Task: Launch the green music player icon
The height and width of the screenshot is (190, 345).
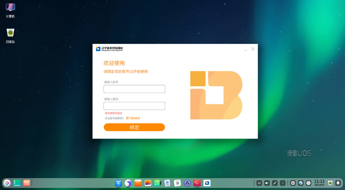Action: [158, 183]
